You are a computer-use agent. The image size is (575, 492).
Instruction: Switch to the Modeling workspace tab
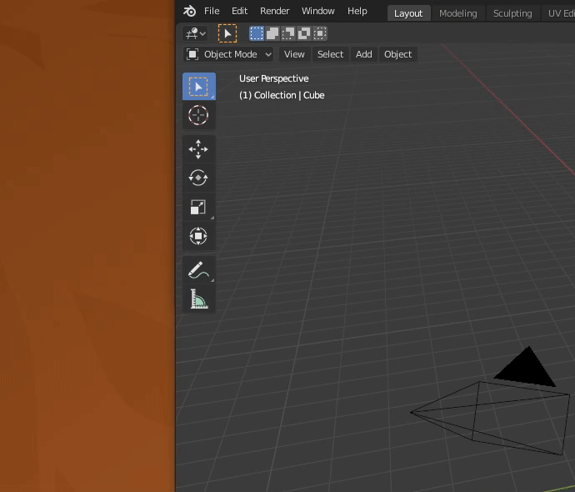pyautogui.click(x=458, y=13)
